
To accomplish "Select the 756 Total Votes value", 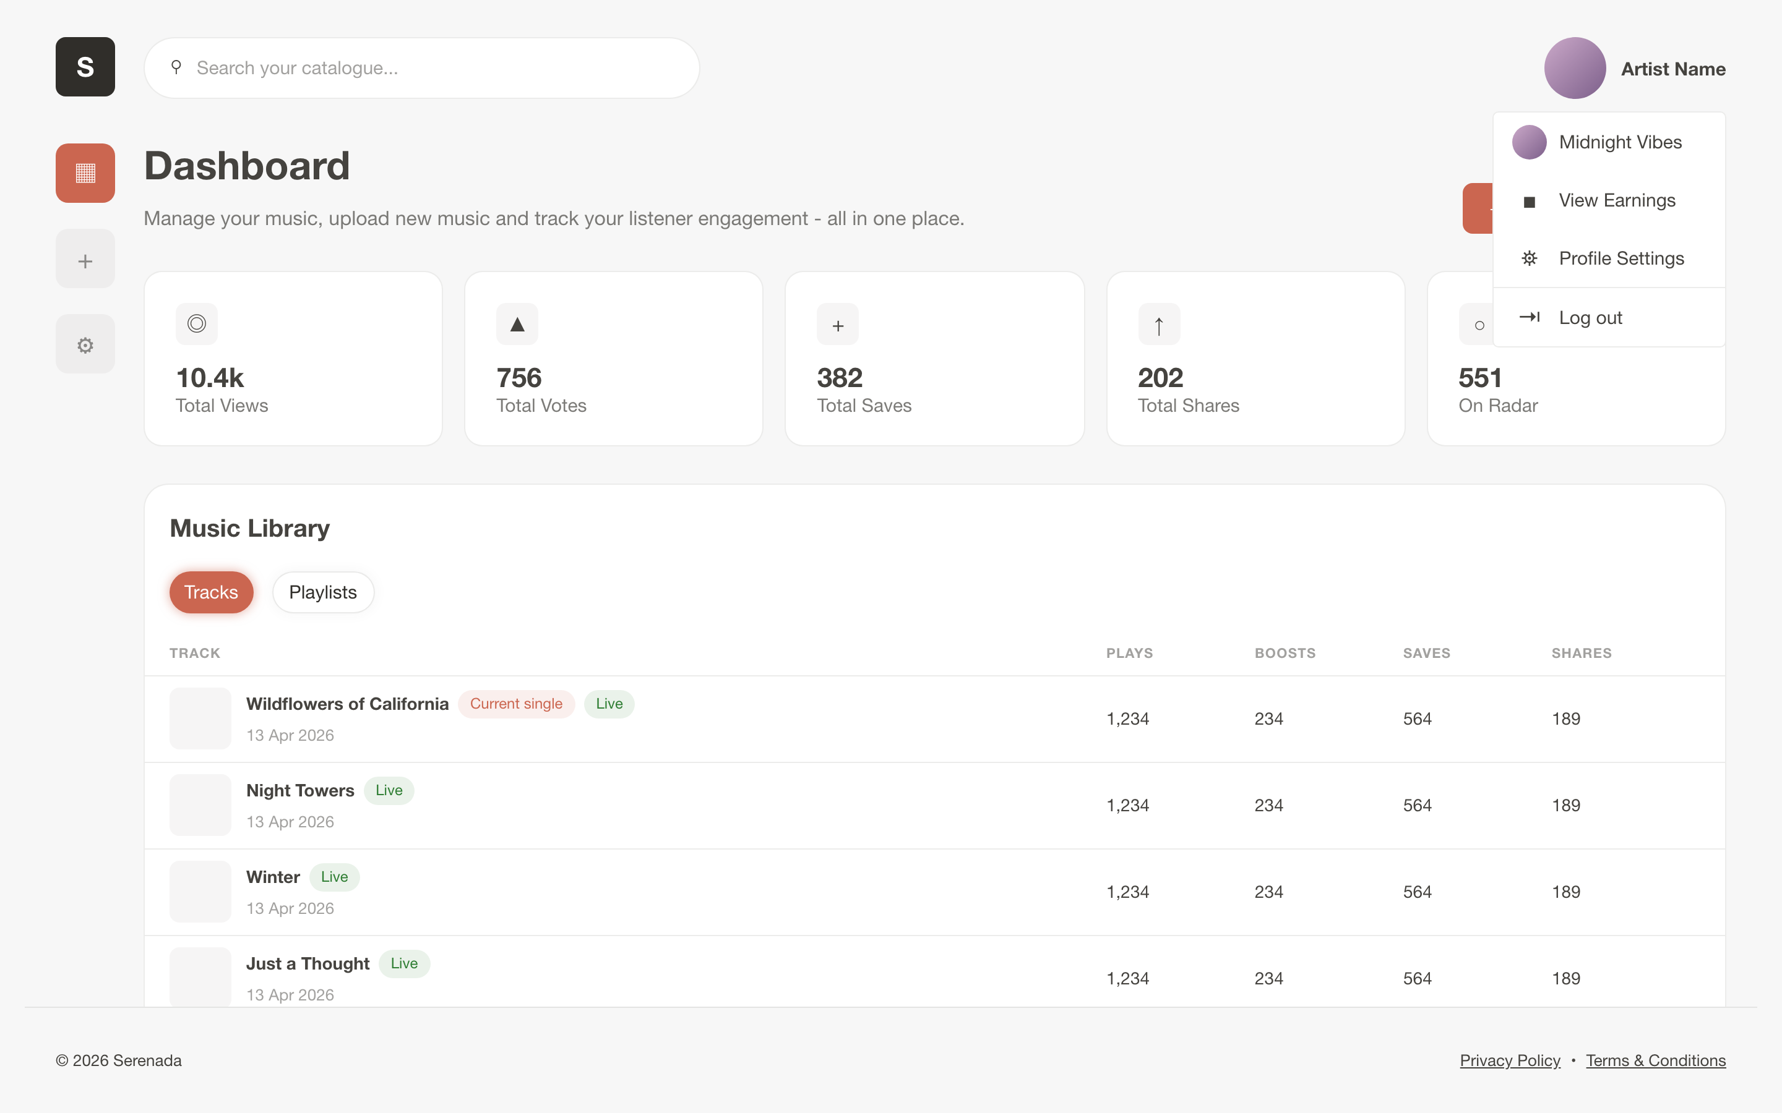I will (x=519, y=378).
